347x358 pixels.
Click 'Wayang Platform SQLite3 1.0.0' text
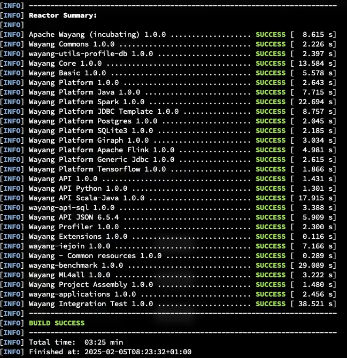(91, 130)
